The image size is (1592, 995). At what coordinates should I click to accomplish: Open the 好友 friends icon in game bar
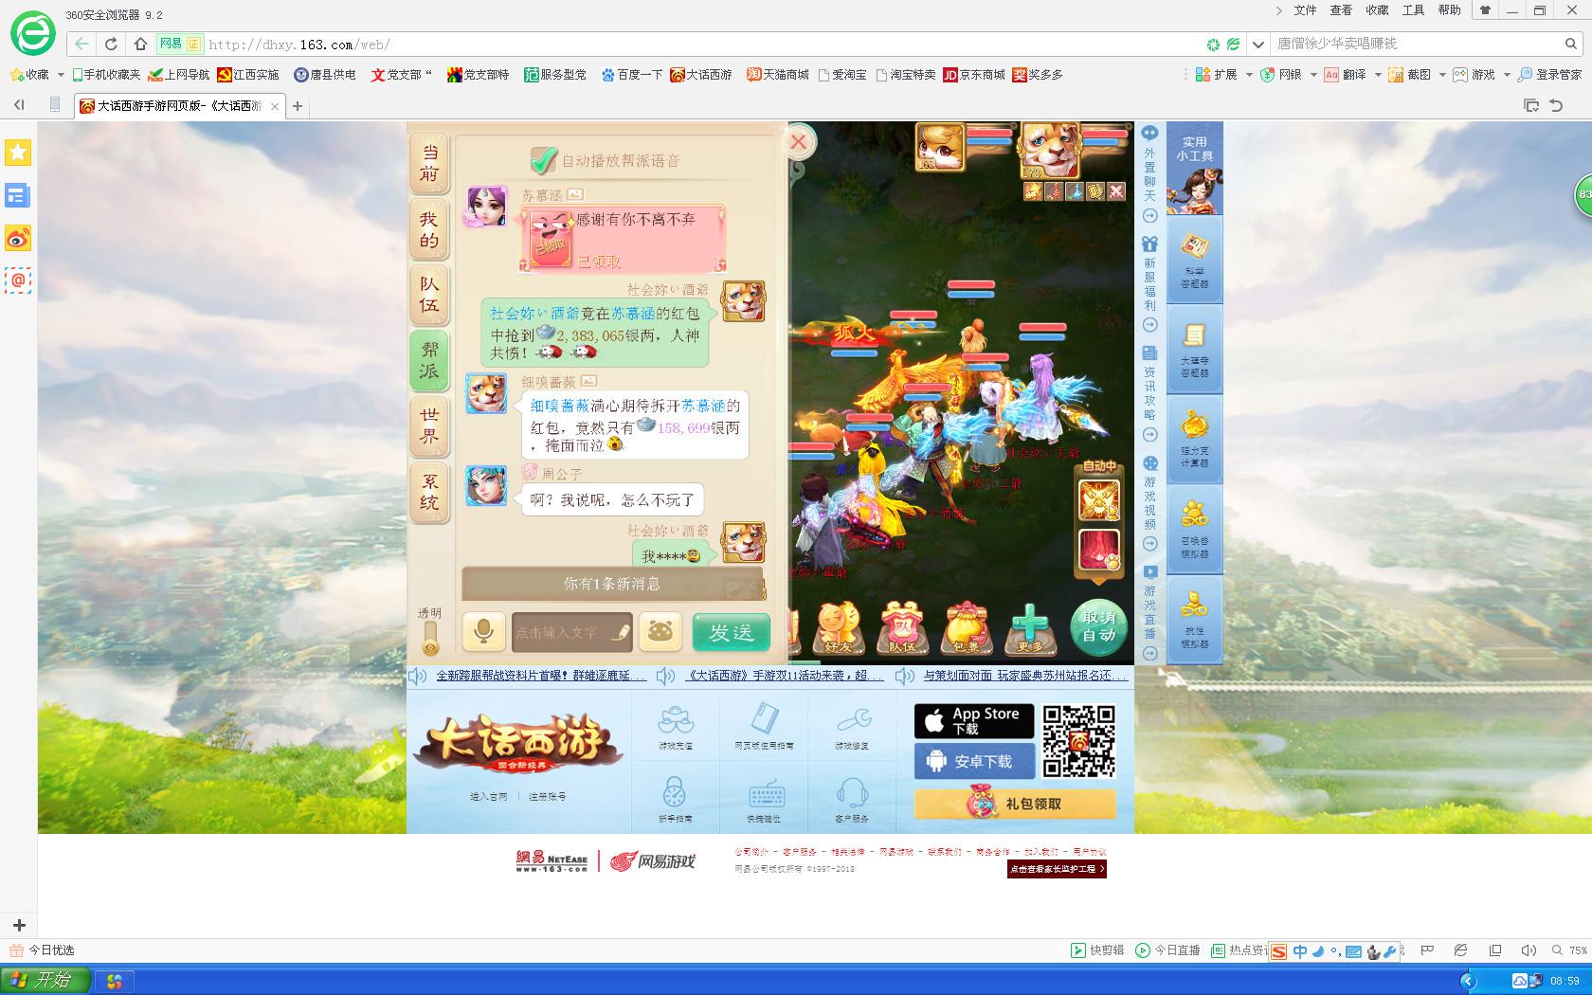tap(840, 628)
